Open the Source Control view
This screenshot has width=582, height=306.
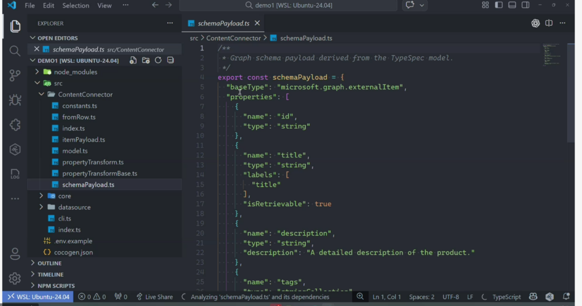pyautogui.click(x=15, y=75)
